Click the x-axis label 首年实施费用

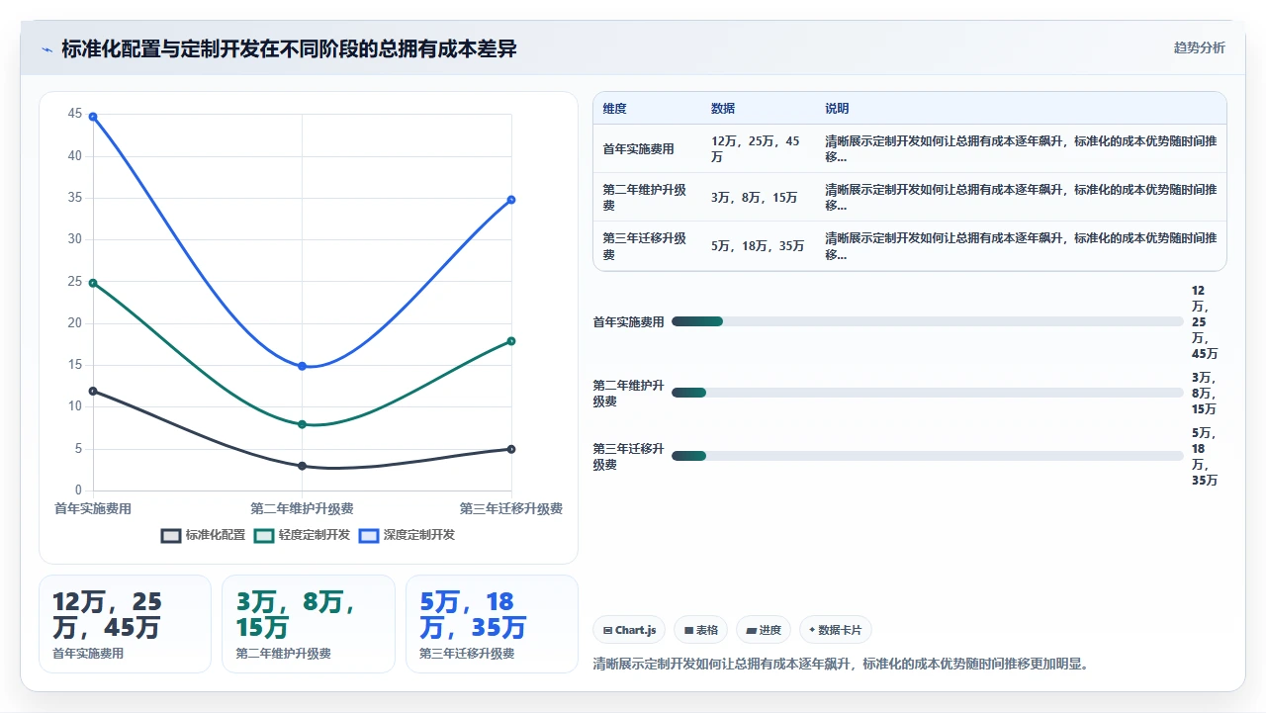tap(93, 508)
